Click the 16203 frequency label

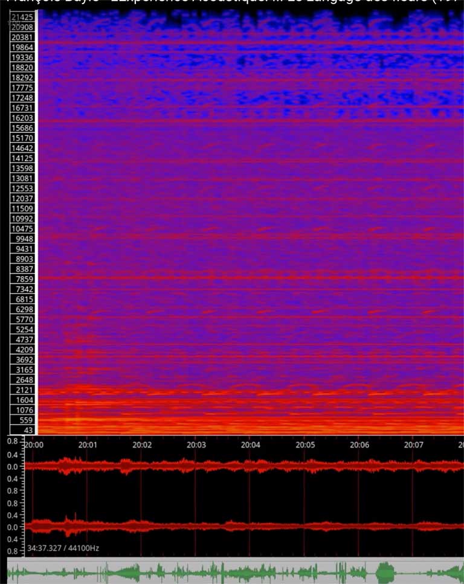click(22, 118)
